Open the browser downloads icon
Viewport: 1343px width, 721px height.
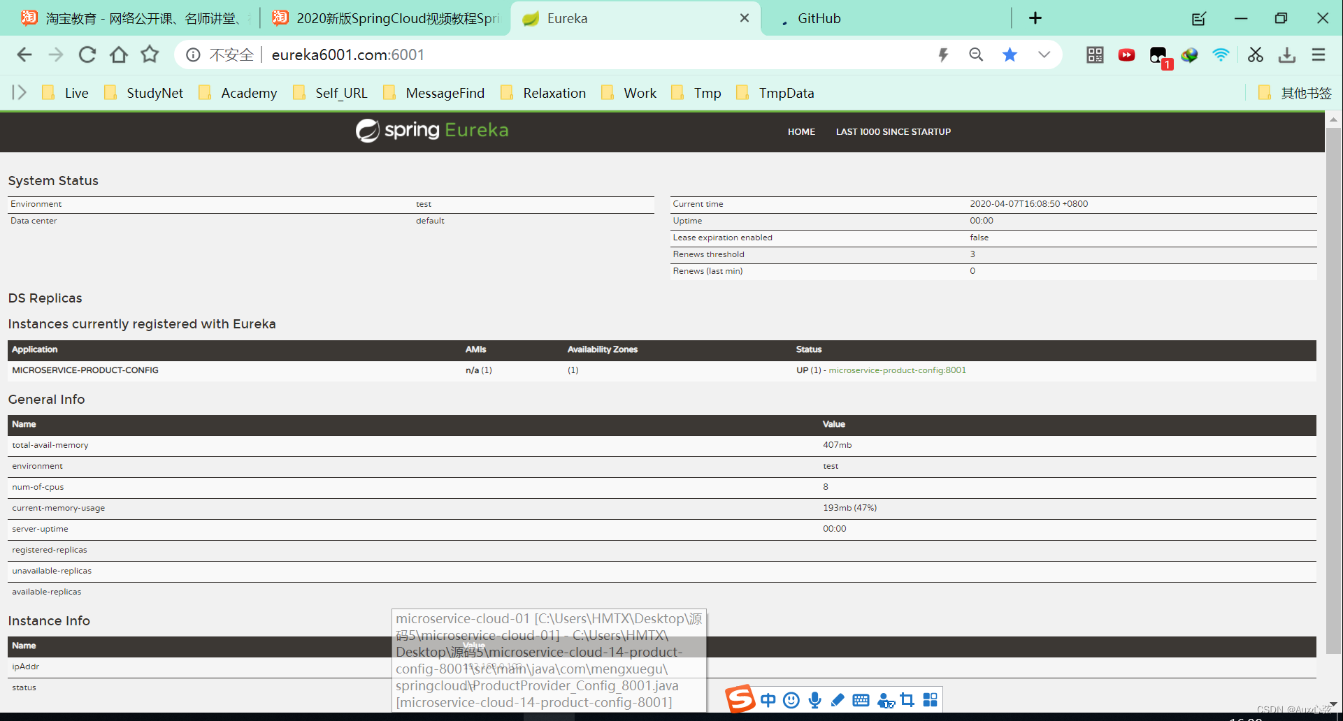click(1287, 54)
